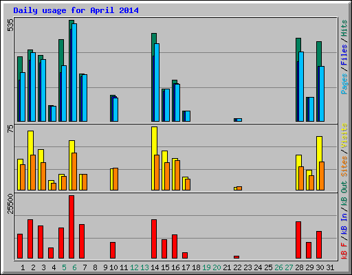Select day 8 on the date axis
The height and width of the screenshot is (275, 352).
(x=95, y=267)
